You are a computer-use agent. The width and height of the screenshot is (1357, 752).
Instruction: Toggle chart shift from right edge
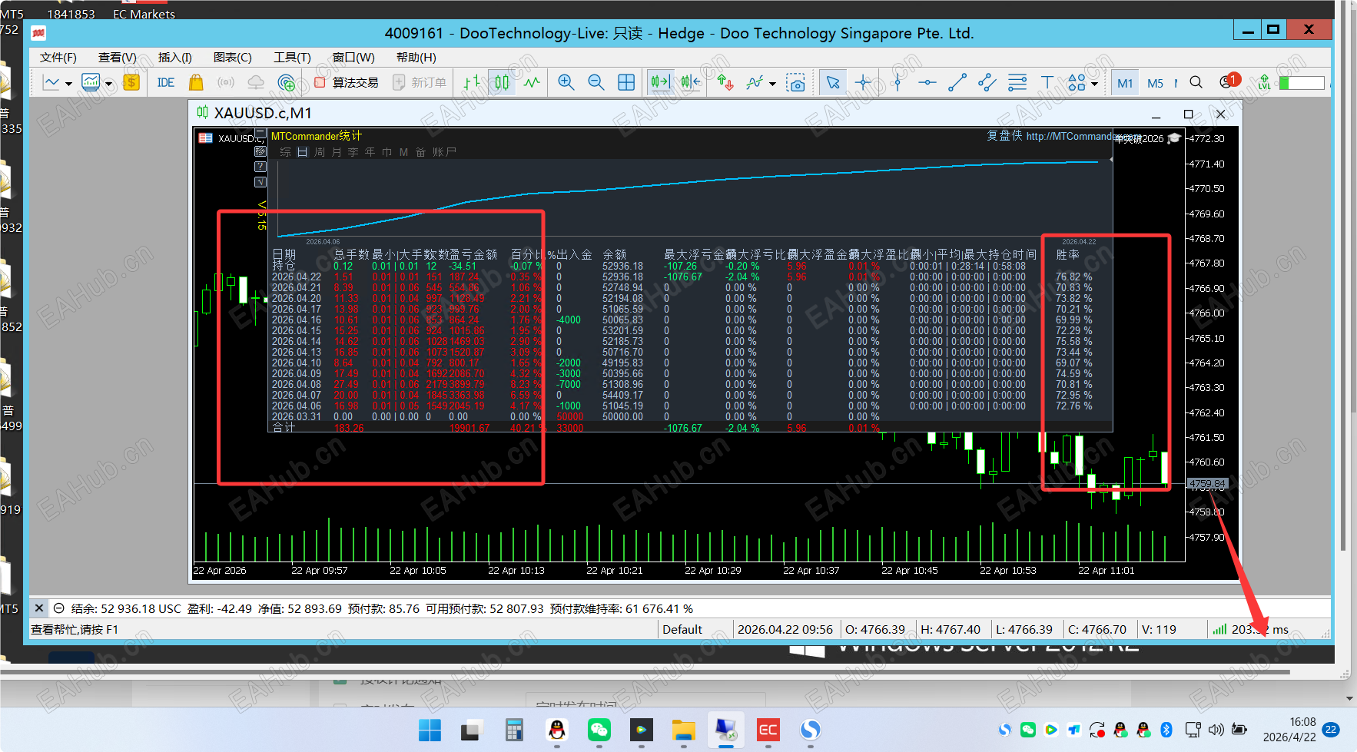click(690, 82)
